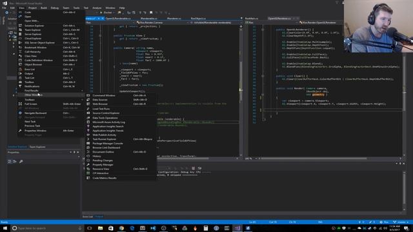This screenshot has width=413, height=232.
Task: Open File Explorer from the taskbar
Action: tap(101, 228)
